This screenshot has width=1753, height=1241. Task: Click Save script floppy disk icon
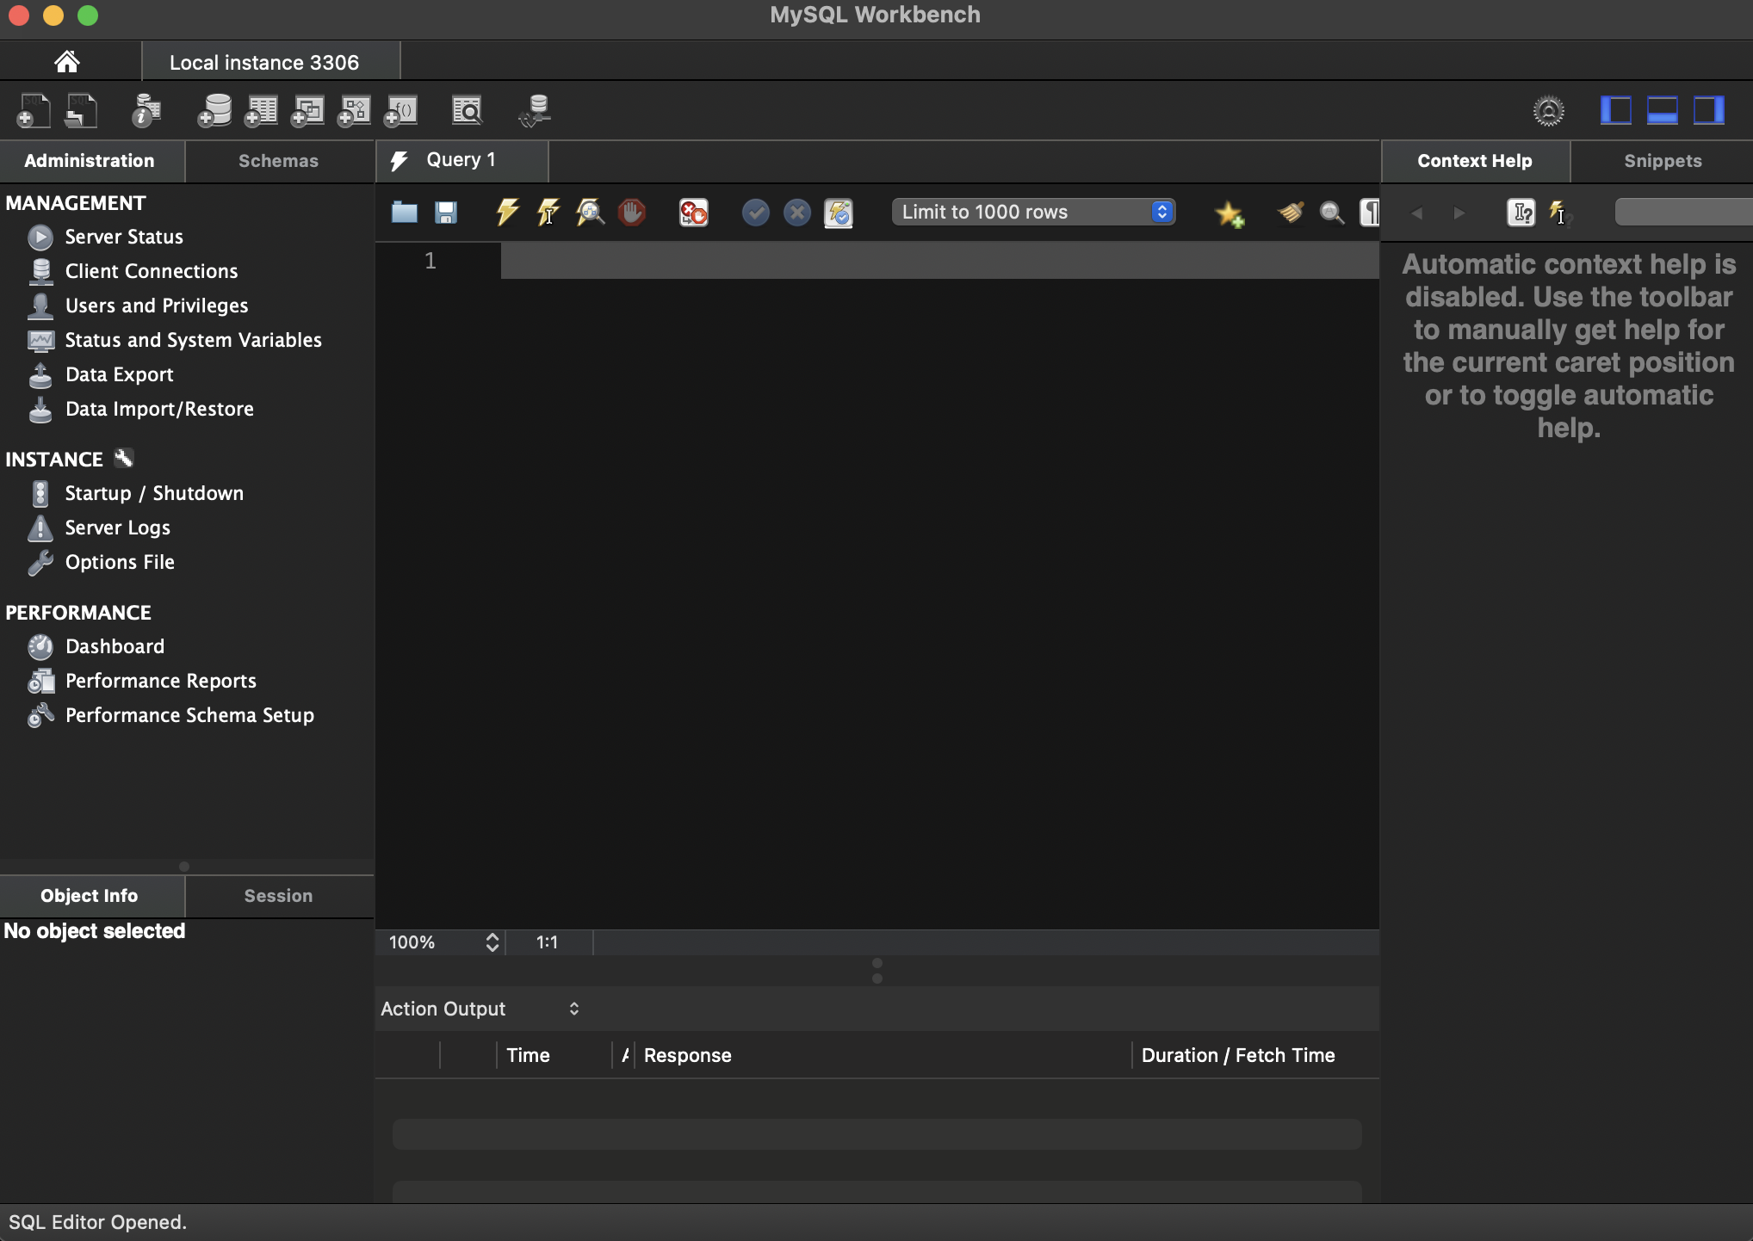click(445, 212)
